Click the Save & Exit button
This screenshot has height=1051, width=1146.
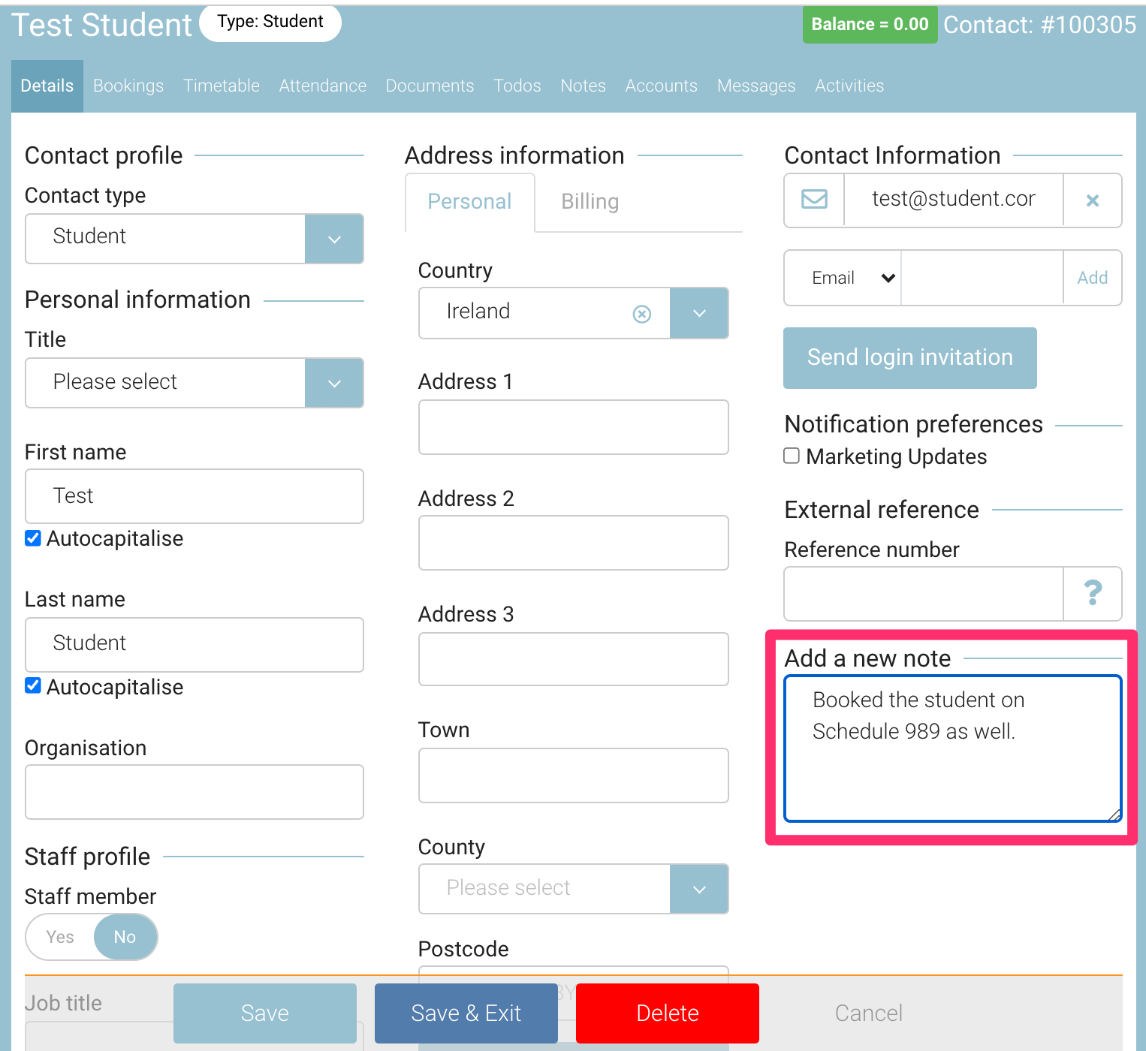[466, 1013]
